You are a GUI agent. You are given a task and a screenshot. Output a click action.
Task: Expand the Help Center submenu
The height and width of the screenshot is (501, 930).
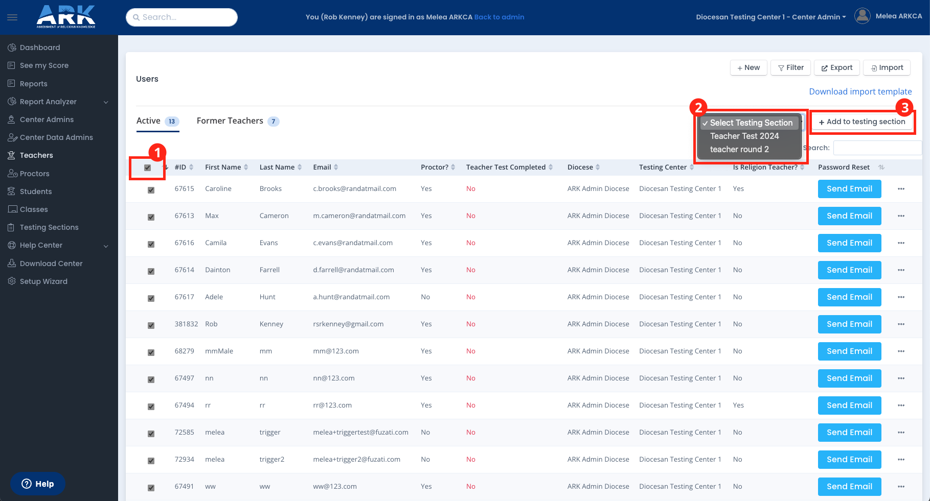[106, 246]
